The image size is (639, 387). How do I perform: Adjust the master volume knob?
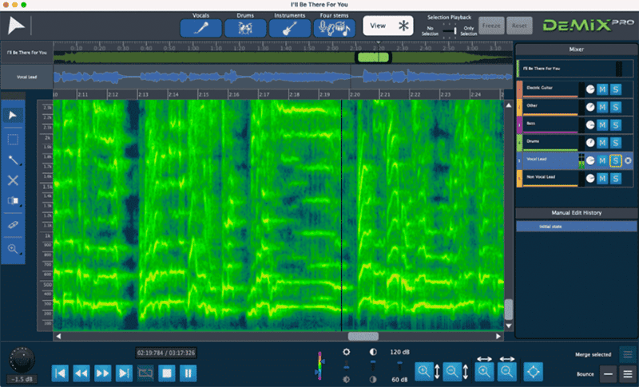point(22,360)
